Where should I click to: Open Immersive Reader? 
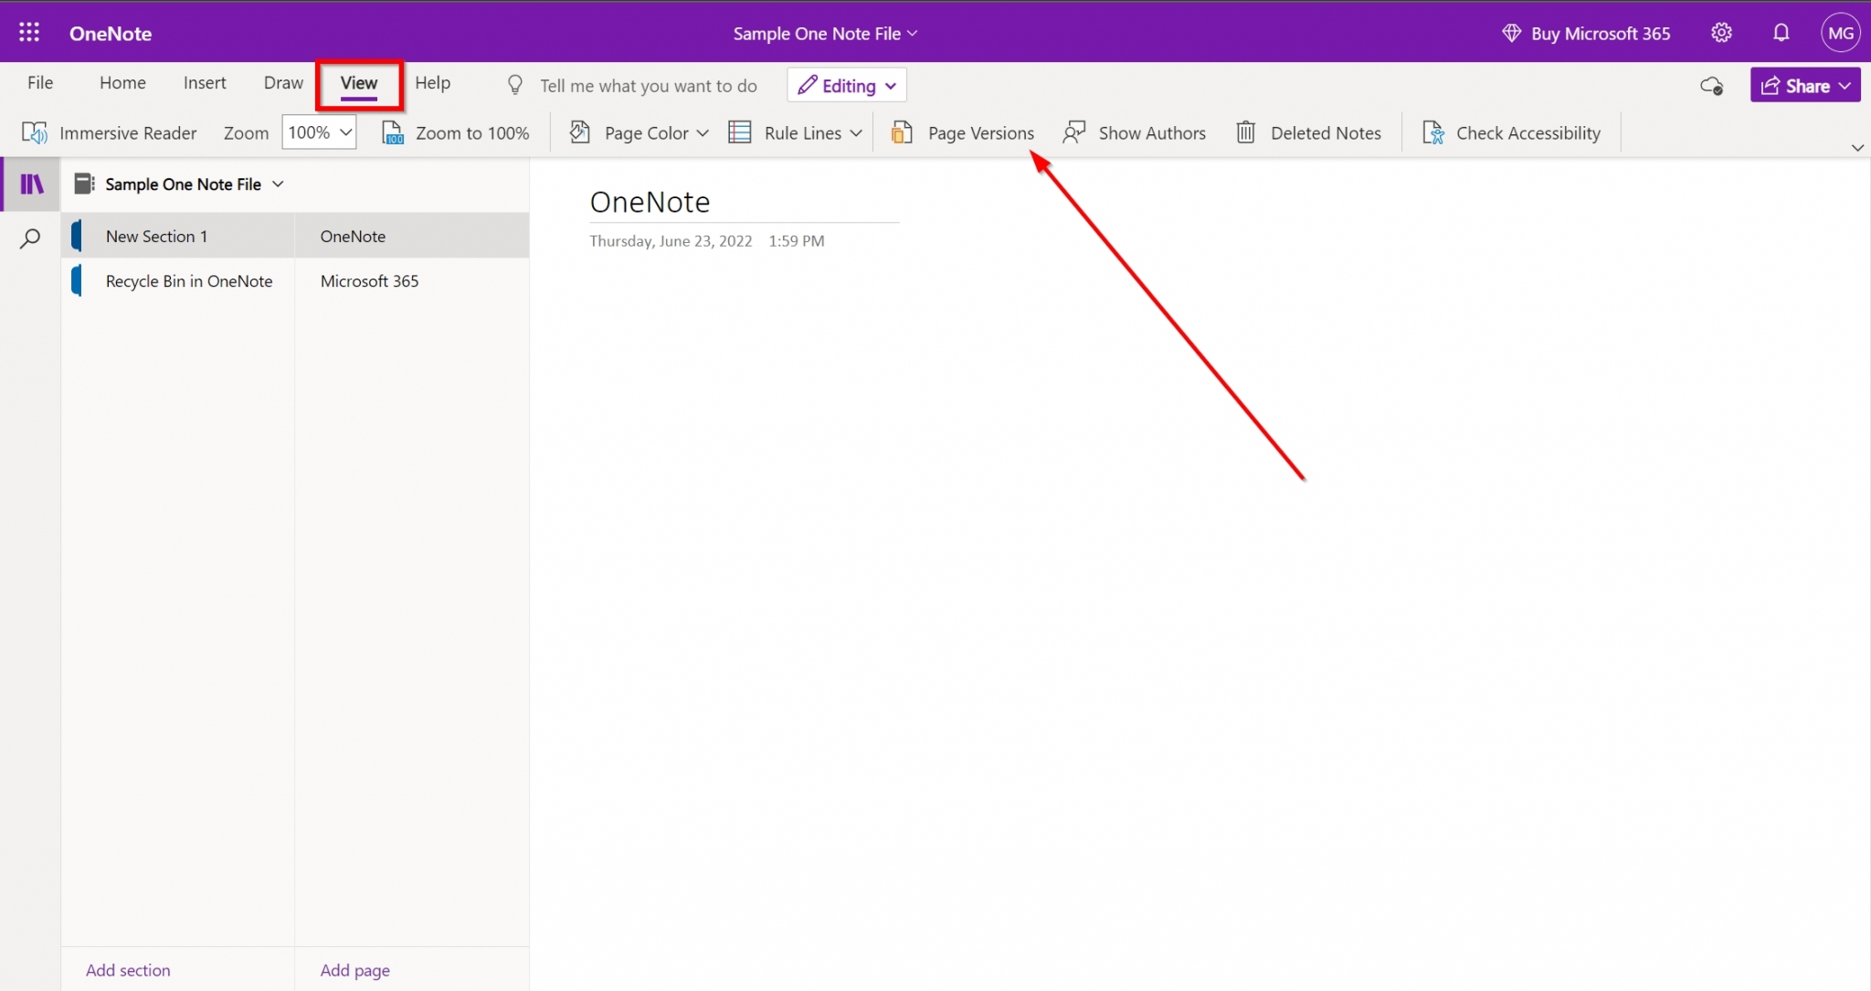[x=110, y=132]
